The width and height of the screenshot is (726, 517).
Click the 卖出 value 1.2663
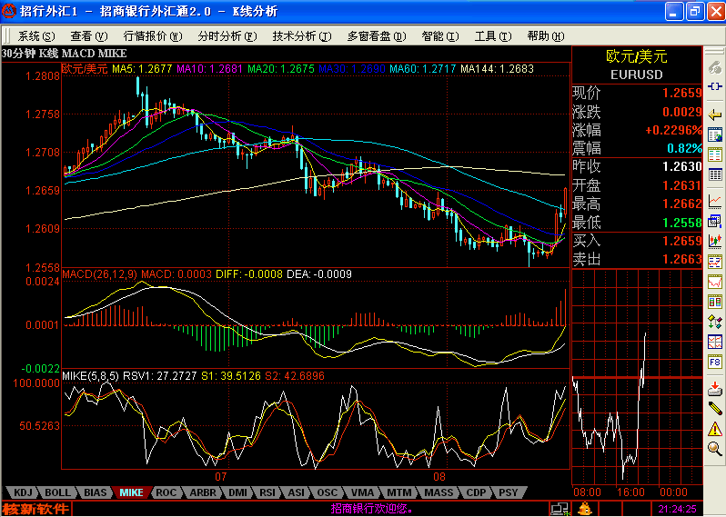click(682, 260)
